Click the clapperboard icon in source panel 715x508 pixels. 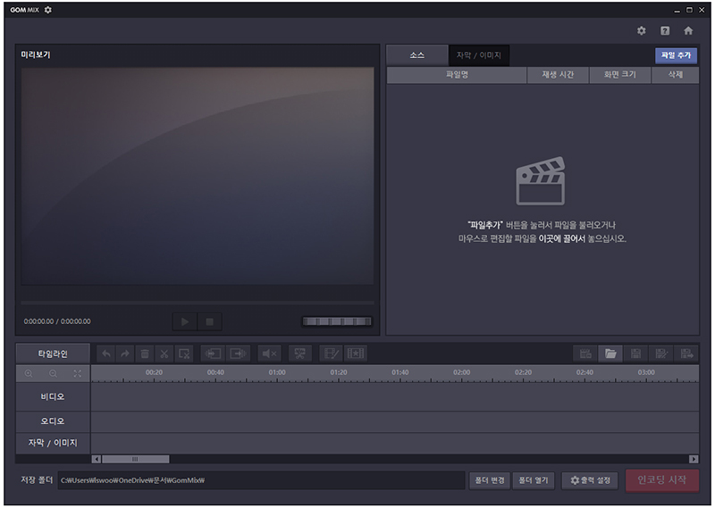541,181
